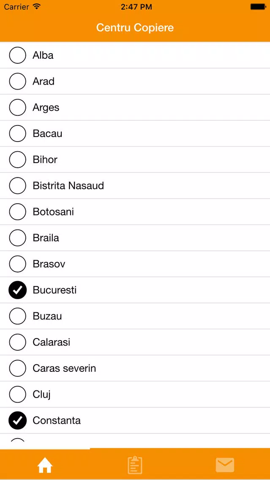Viewport: 270px width, 480px height.
Task: Choose the Botosani list entry
Action: tap(135, 212)
